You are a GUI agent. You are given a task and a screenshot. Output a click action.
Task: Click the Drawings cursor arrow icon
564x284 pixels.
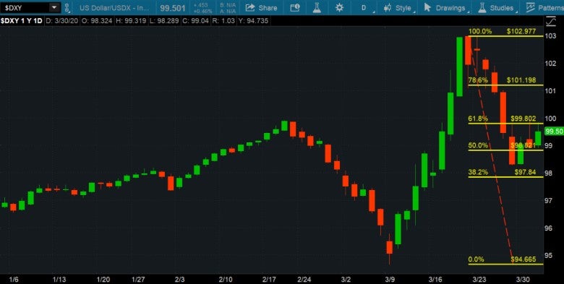[427, 7]
